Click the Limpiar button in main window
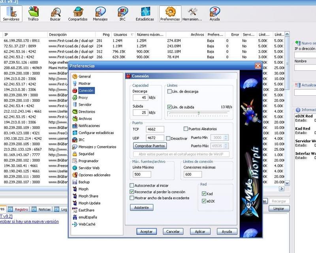Image resolution: width=316 pixels, height=253 pixels. pos(279,209)
